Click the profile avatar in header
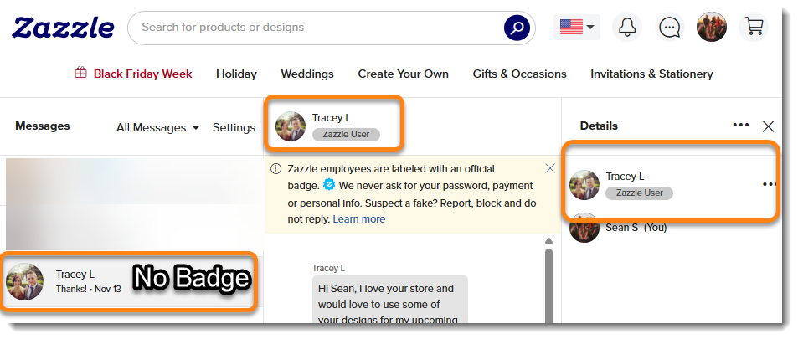This screenshot has width=798, height=339. (x=711, y=27)
